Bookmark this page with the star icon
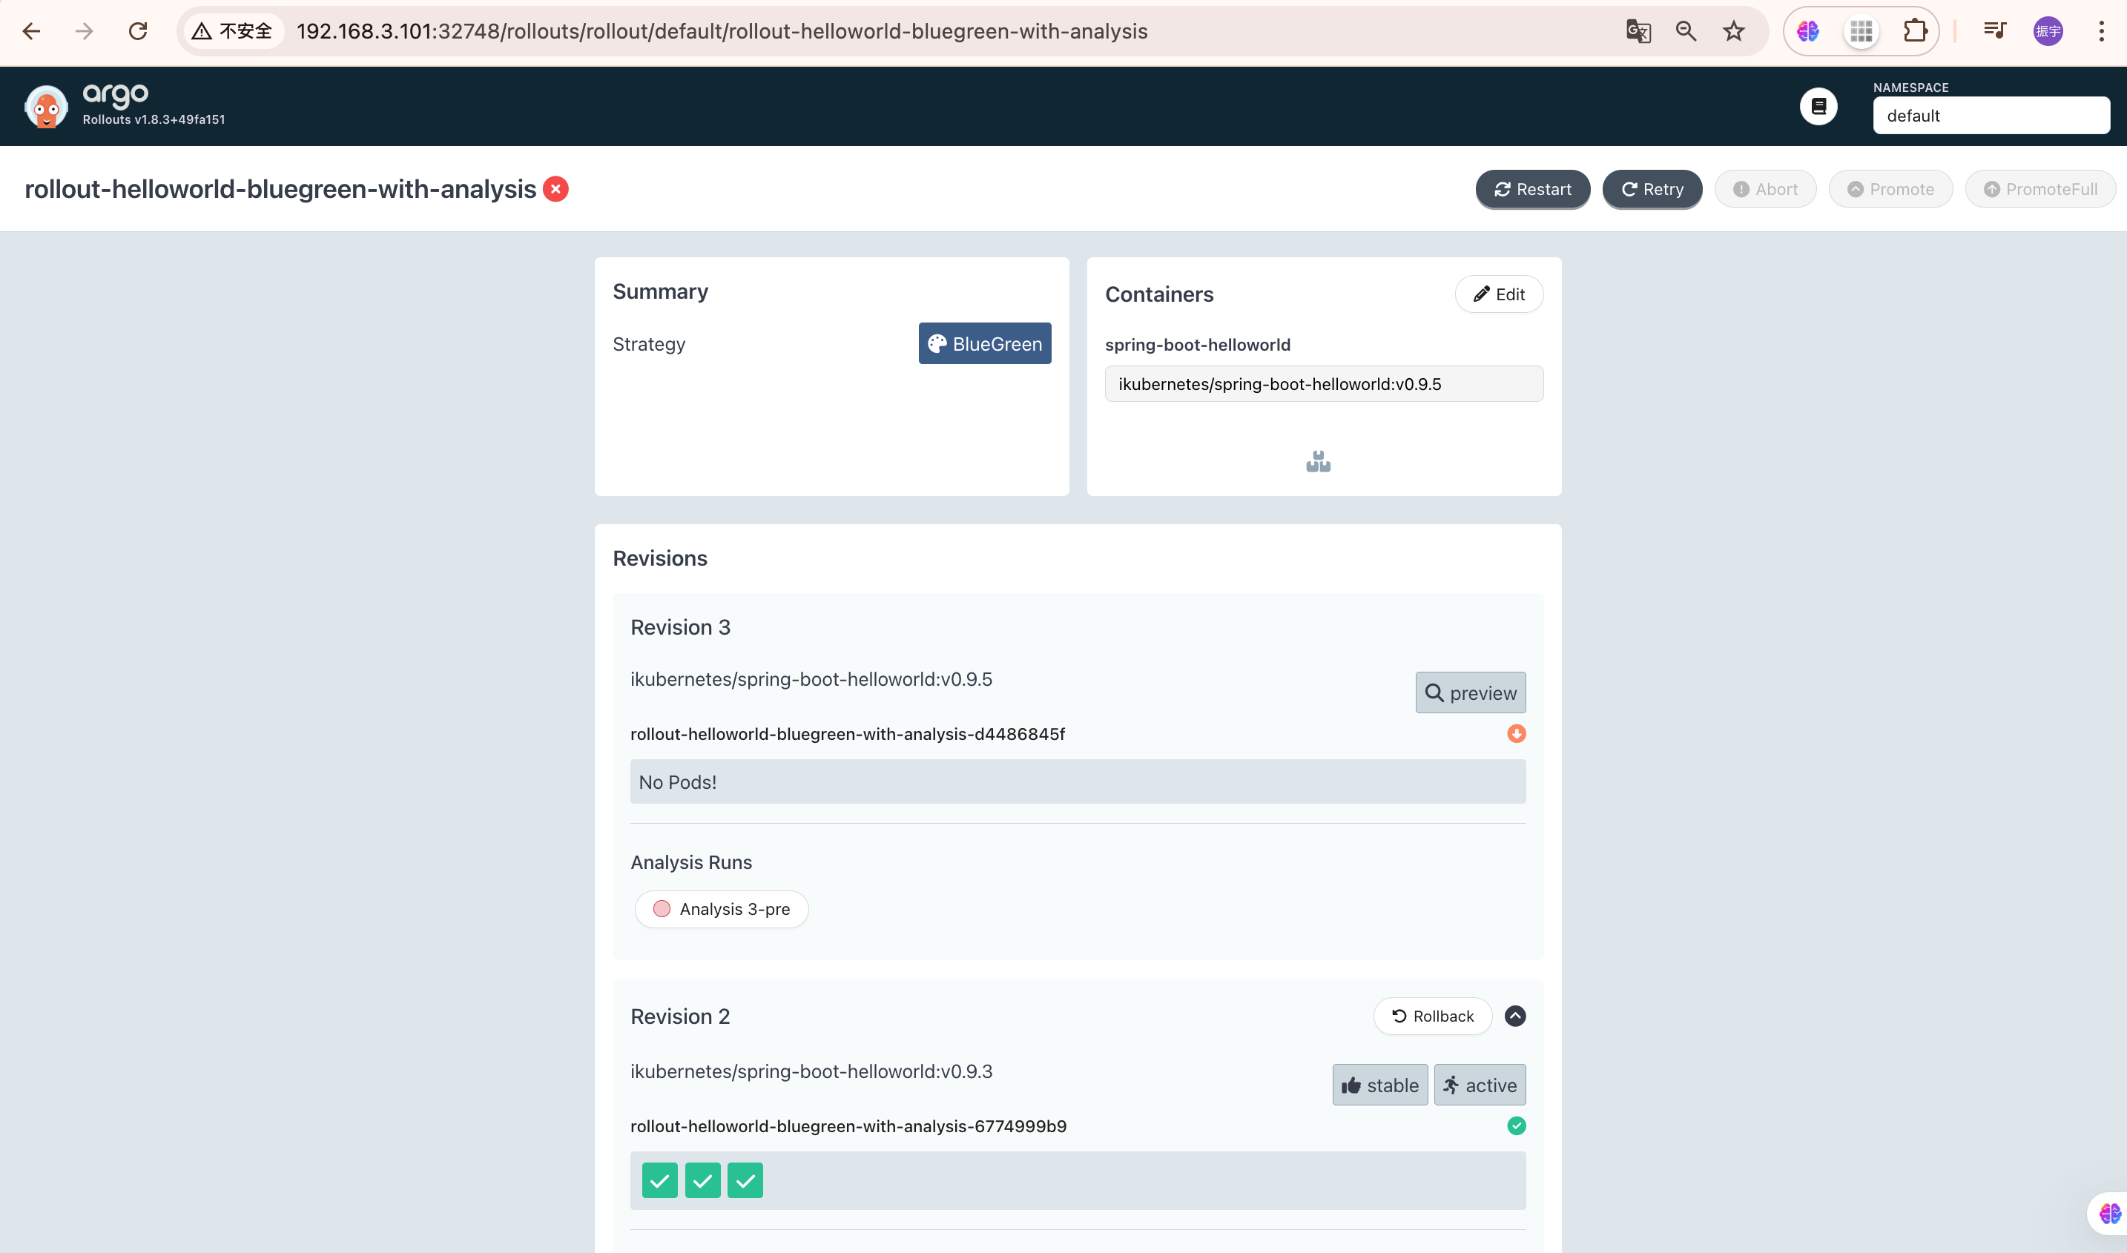 [x=1733, y=31]
